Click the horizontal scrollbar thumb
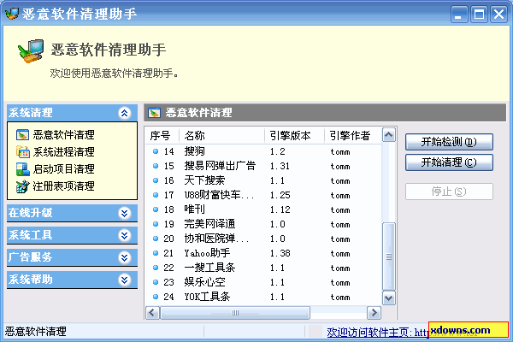This screenshot has width=513, height=342. pos(235,313)
